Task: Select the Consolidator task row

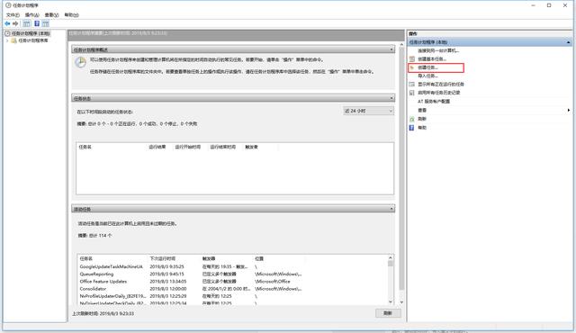Action: pos(233,289)
